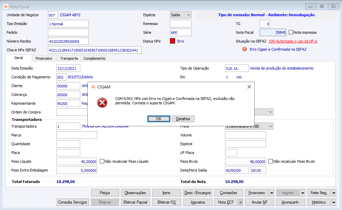Open the arrow next to Imprimir button

pos(303,193)
